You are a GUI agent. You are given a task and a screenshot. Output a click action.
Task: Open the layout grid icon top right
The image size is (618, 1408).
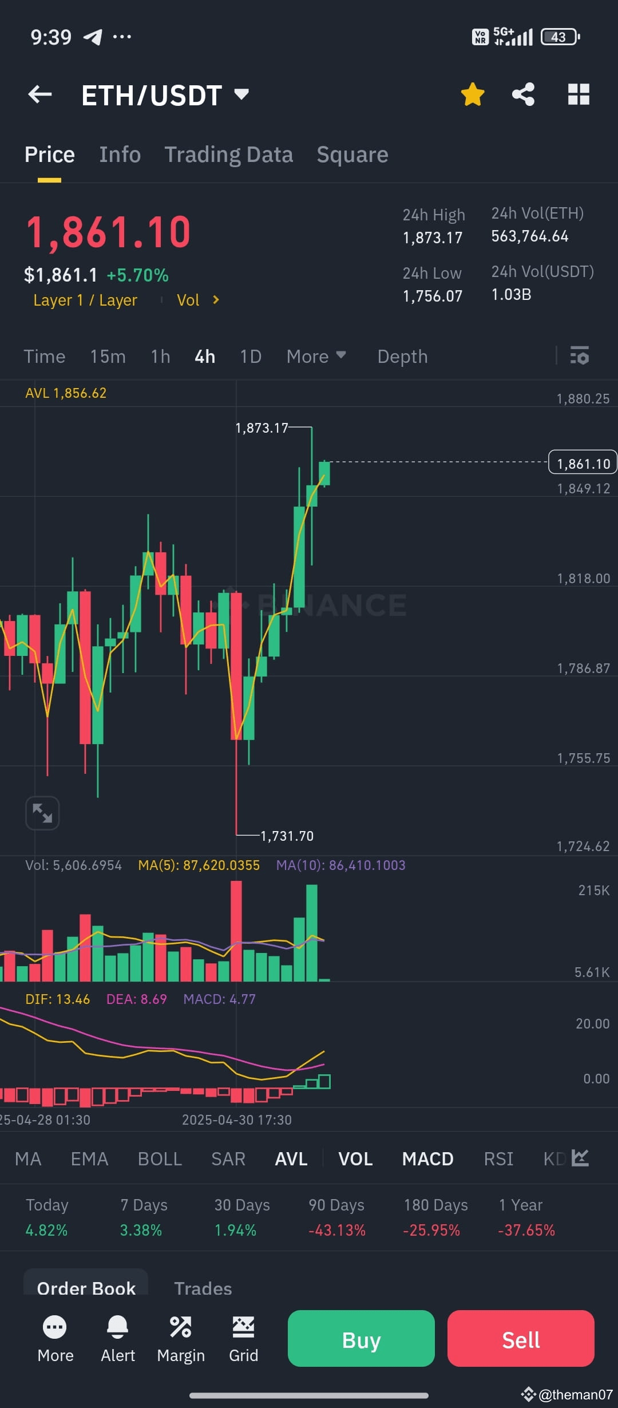578,94
